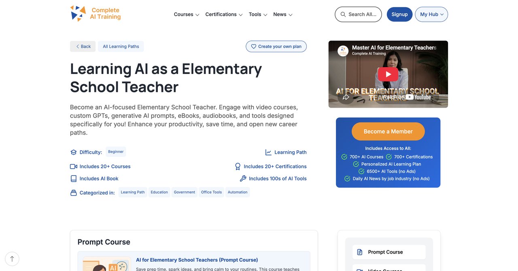Select the Education category tag
518x271 pixels.
point(159,192)
